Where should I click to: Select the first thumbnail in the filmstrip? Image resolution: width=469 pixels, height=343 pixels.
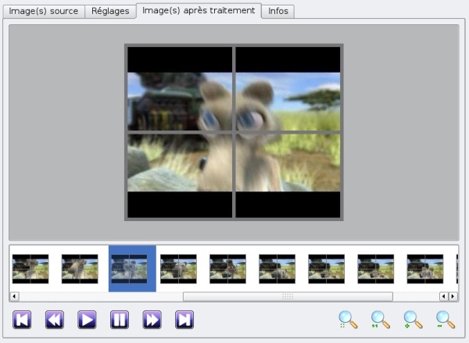30,269
